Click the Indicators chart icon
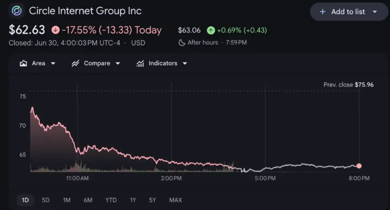Image resolution: width=390 pixels, height=210 pixels. click(x=140, y=63)
